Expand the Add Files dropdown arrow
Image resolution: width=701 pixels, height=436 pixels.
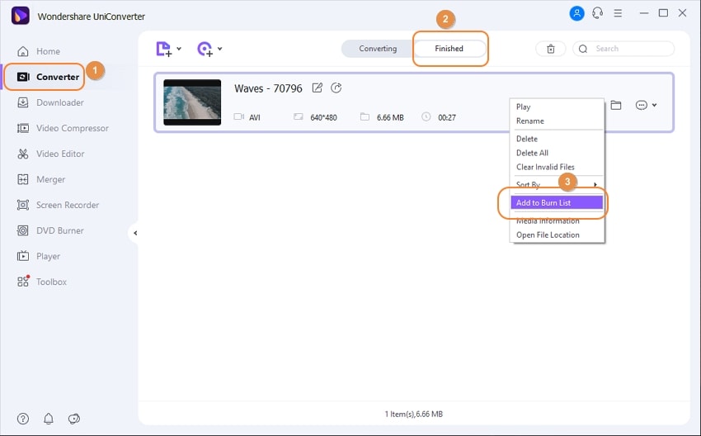coord(179,49)
